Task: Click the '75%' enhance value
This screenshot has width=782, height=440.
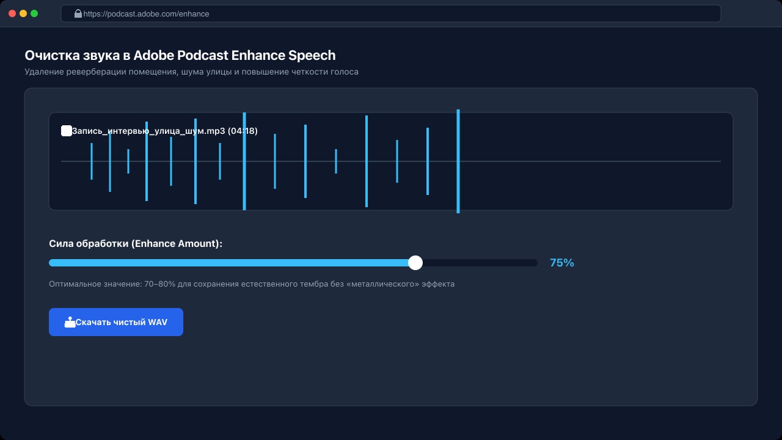Action: click(x=562, y=263)
